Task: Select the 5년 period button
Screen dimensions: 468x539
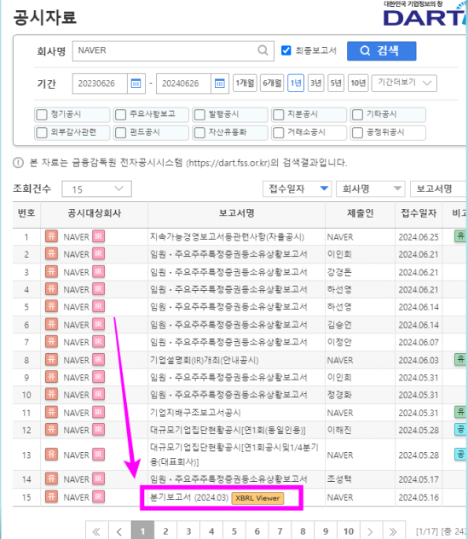Action: 336,84
